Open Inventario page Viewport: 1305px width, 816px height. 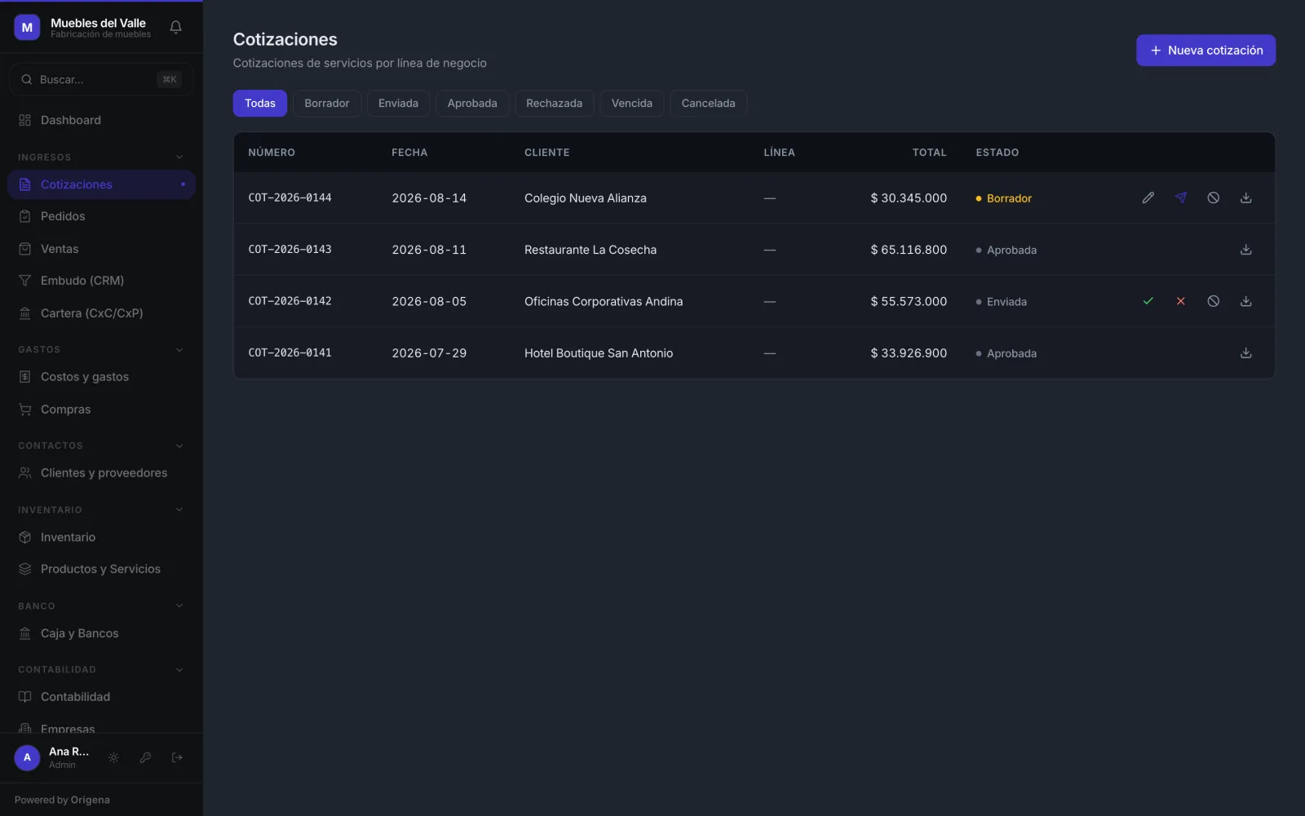coord(101,538)
